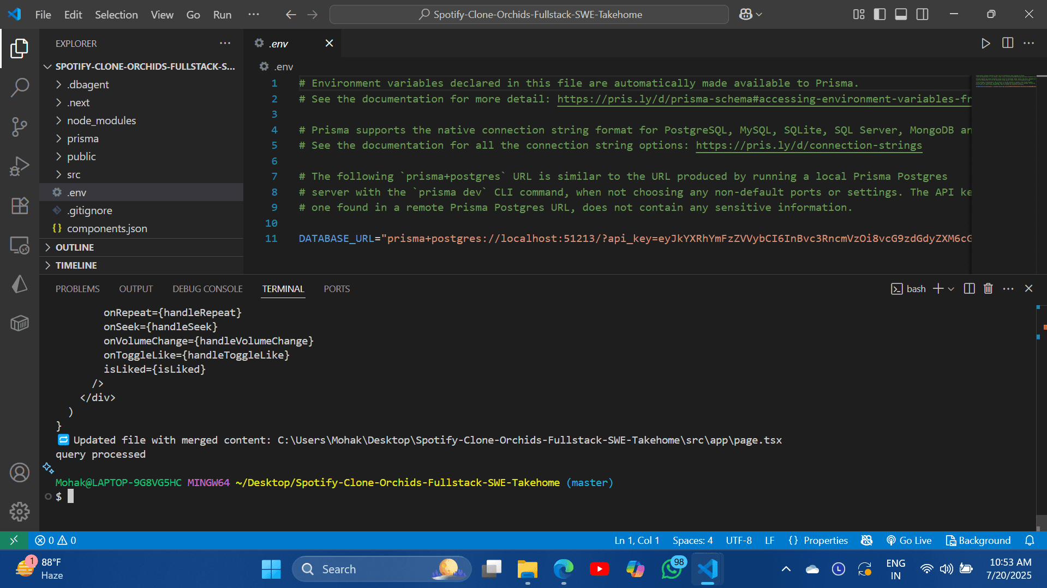Viewport: 1047px width, 588px height.
Task: Open the Manage gear menu
Action: [20, 512]
